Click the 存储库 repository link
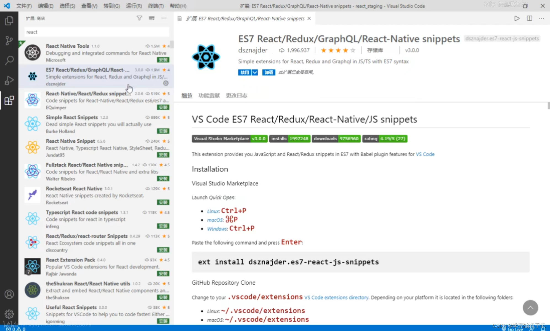 coord(375,50)
